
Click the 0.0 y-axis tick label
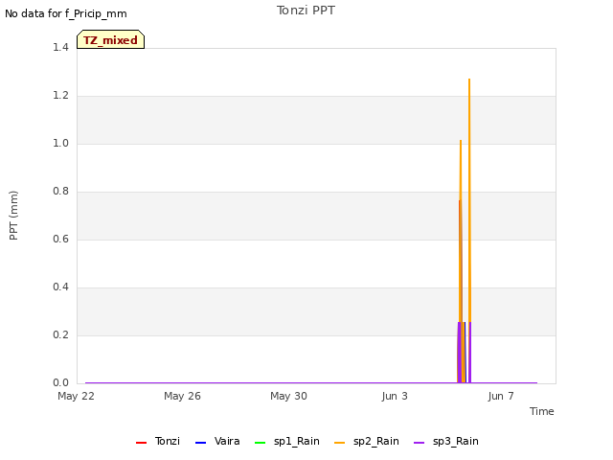coord(60,383)
